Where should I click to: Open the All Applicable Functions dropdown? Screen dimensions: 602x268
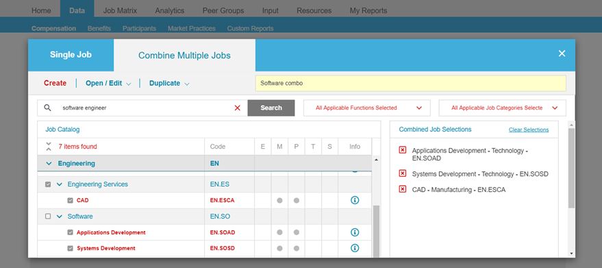pos(367,108)
